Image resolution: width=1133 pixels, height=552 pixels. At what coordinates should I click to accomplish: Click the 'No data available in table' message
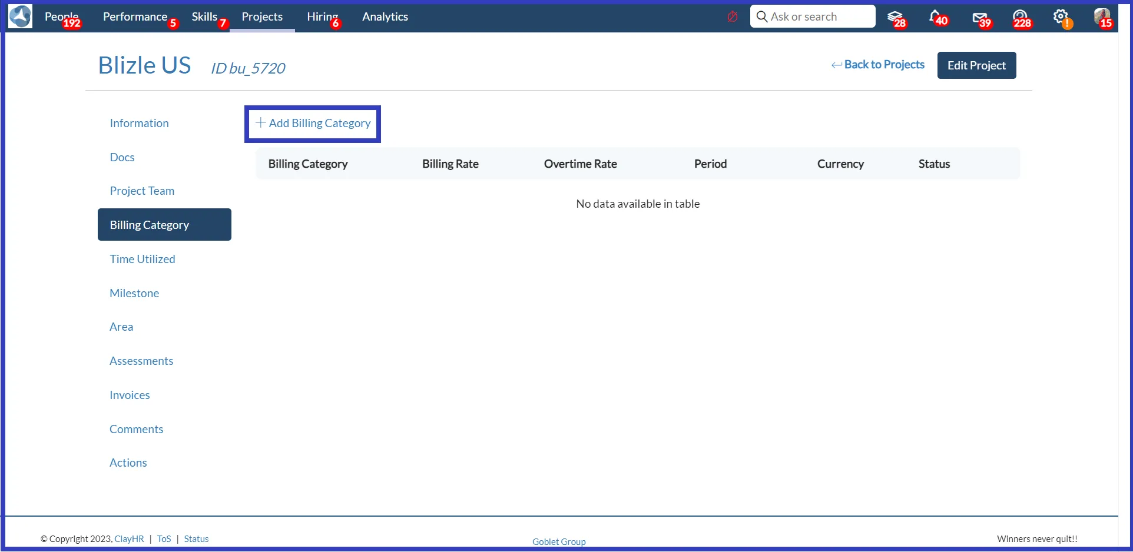point(638,204)
